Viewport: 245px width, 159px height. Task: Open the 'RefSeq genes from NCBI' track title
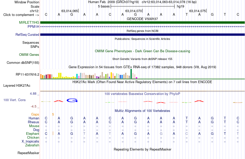[142, 31]
